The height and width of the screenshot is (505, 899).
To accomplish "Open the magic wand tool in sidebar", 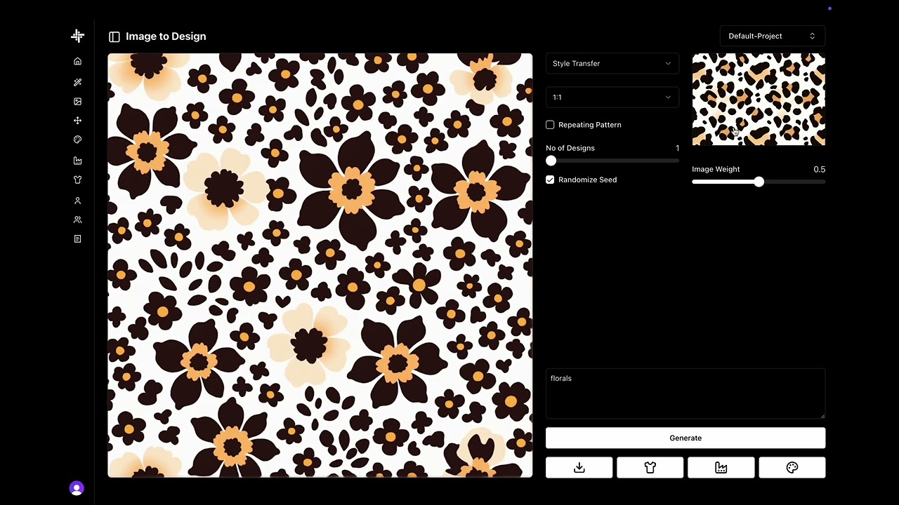I will [77, 82].
